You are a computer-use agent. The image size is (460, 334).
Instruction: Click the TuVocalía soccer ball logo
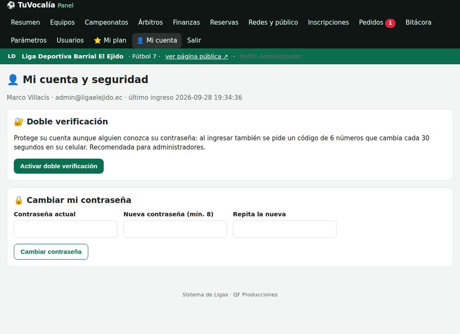coord(11,5)
